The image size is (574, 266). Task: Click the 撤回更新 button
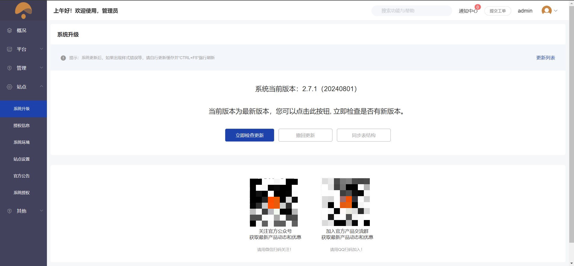[x=306, y=135]
